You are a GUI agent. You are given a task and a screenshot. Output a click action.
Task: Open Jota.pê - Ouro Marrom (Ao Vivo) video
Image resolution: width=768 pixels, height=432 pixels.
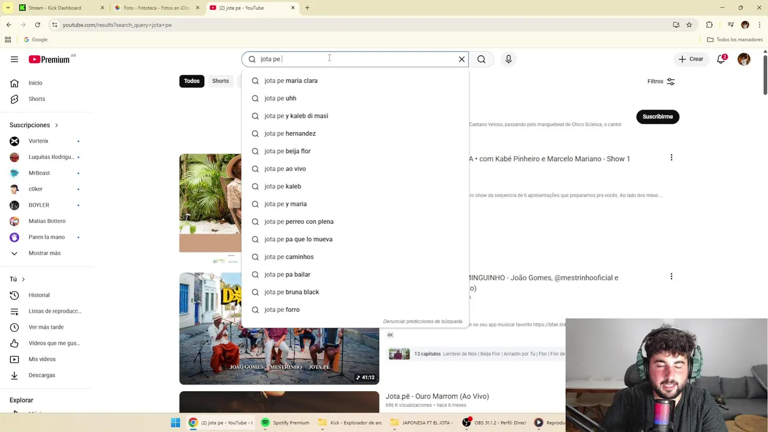[x=437, y=396]
